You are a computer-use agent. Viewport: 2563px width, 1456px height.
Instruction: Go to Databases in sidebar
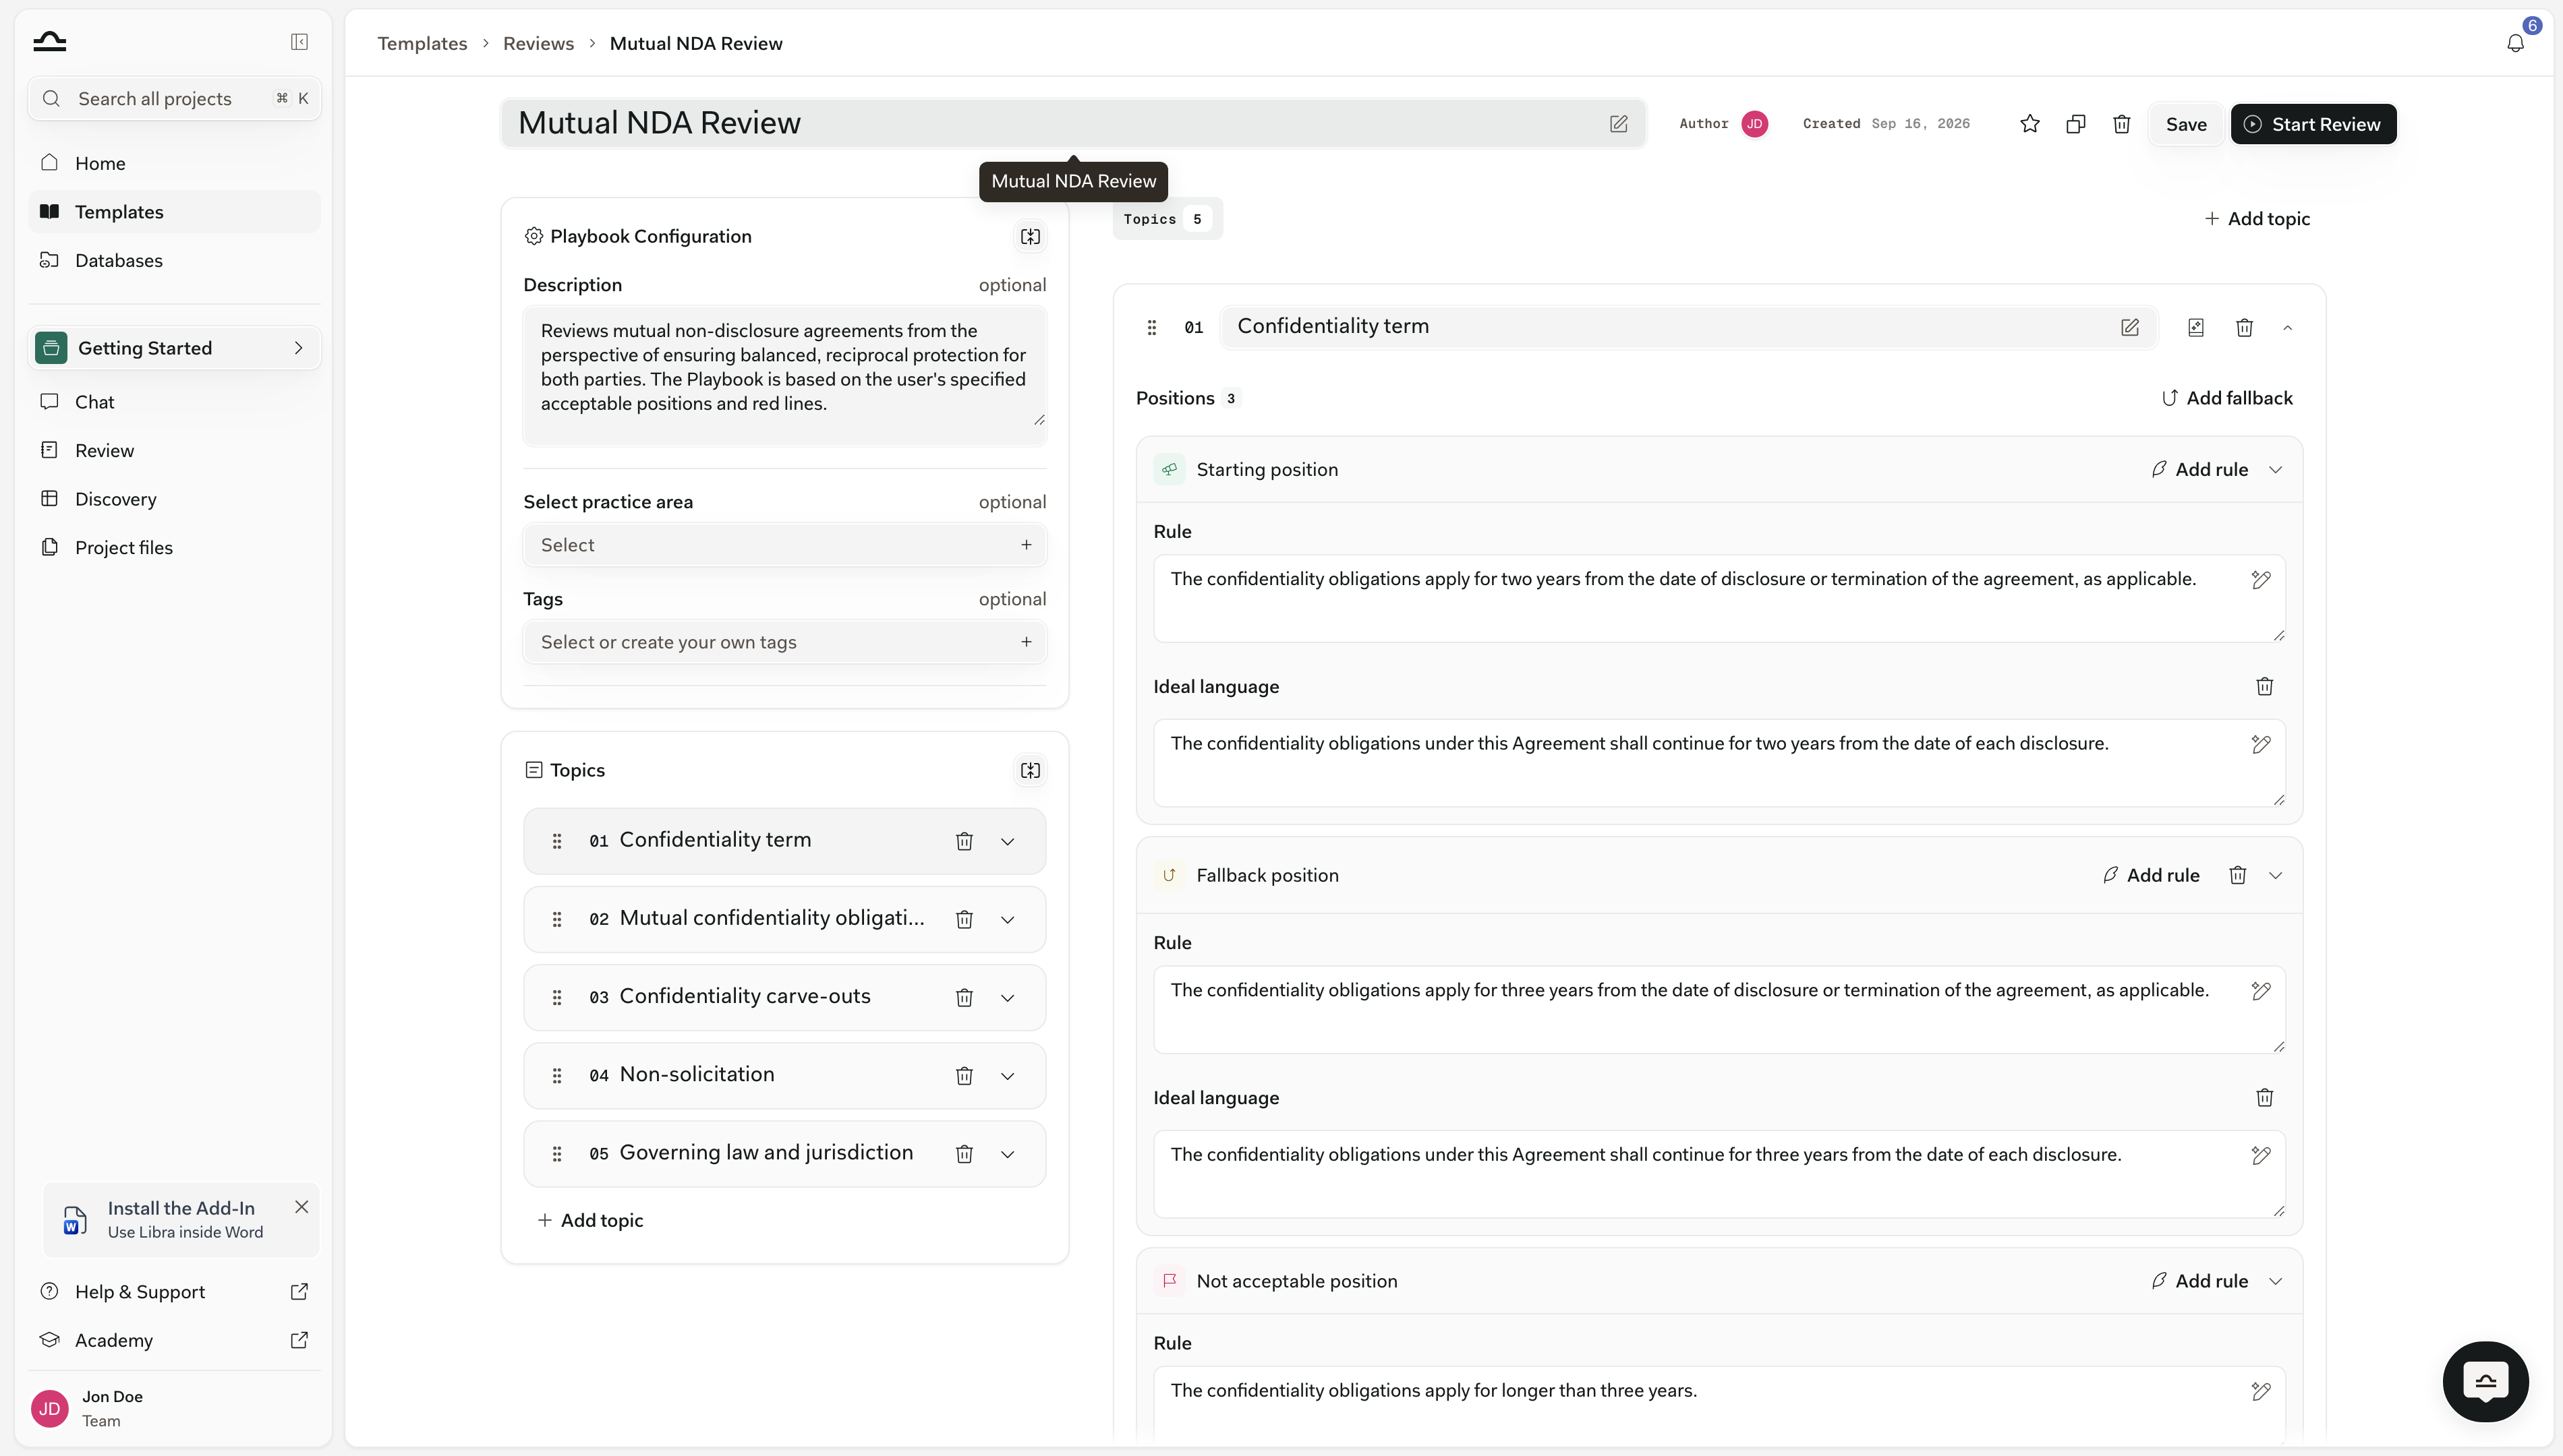pyautogui.click(x=174, y=260)
